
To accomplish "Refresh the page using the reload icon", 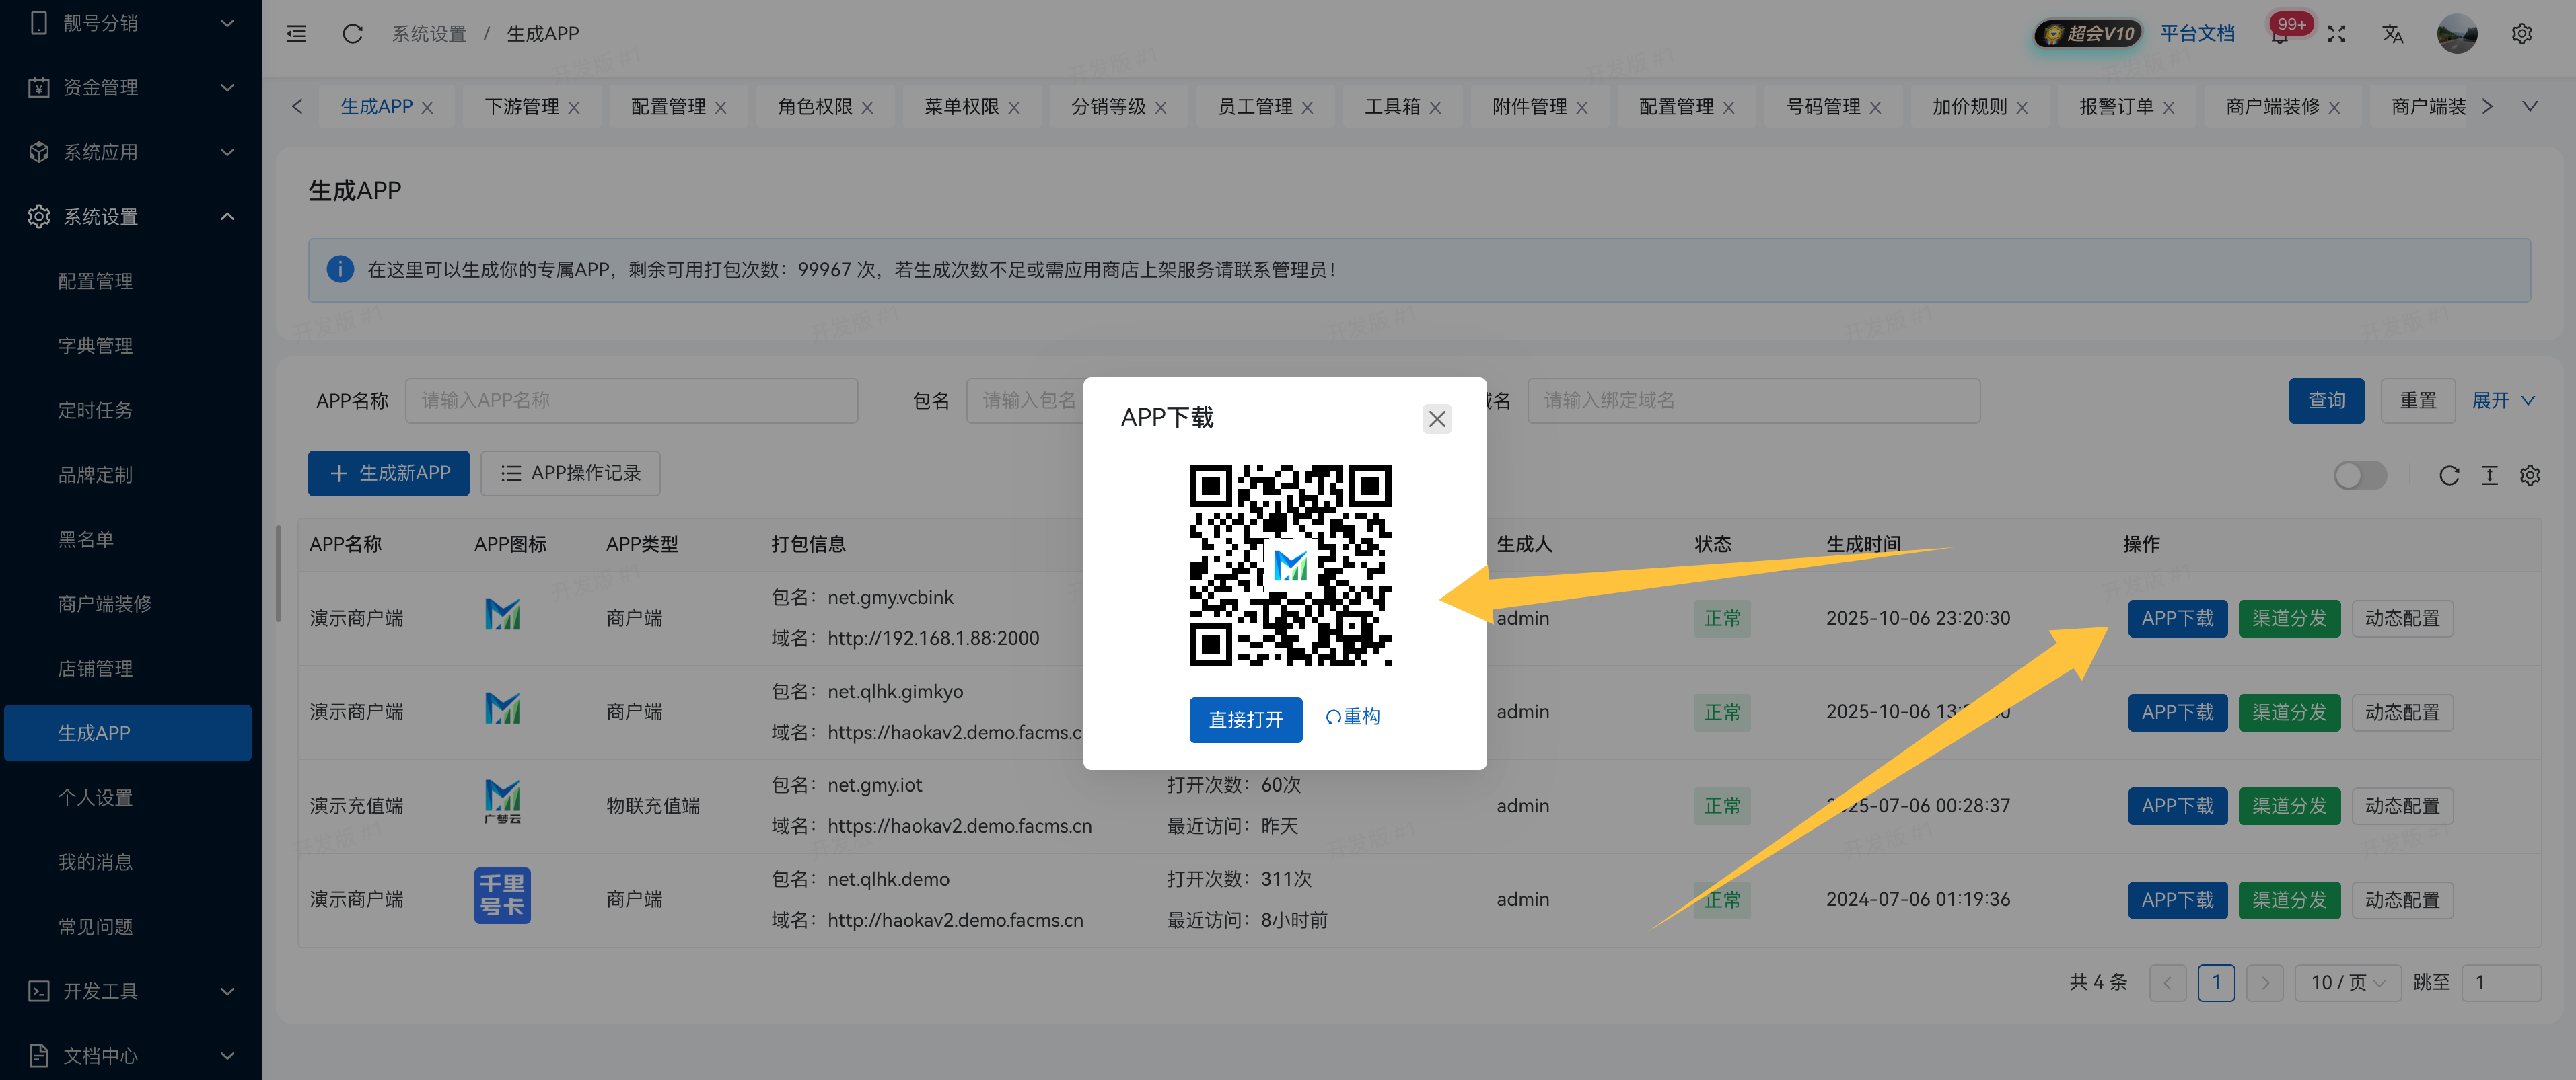I will click(x=352, y=33).
